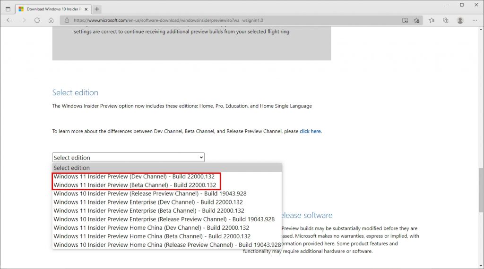The width and height of the screenshot is (484, 269).
Task: Click the scrollbar down arrow
Action: click(481, 266)
